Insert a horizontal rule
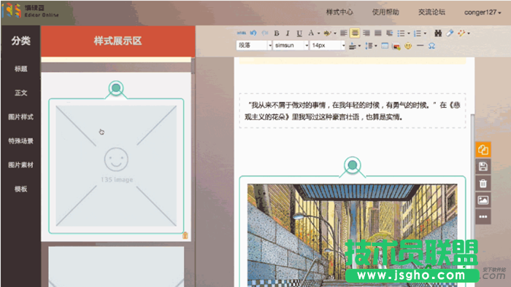This screenshot has width=511, height=287. tap(420, 45)
